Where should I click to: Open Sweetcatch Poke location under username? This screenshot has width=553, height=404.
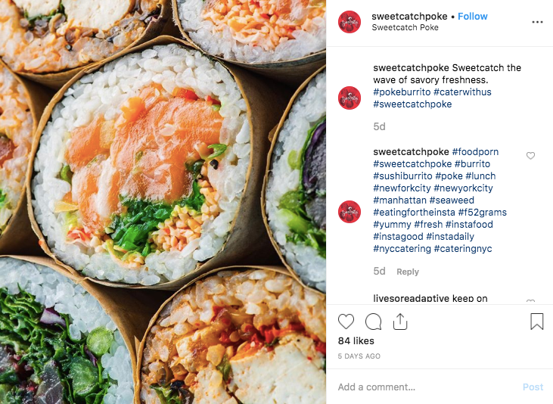tap(405, 27)
